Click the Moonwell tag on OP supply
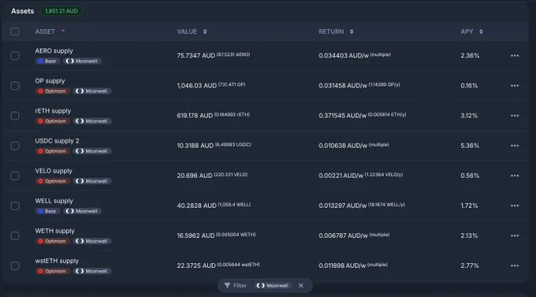The height and width of the screenshot is (297, 536). 92,91
